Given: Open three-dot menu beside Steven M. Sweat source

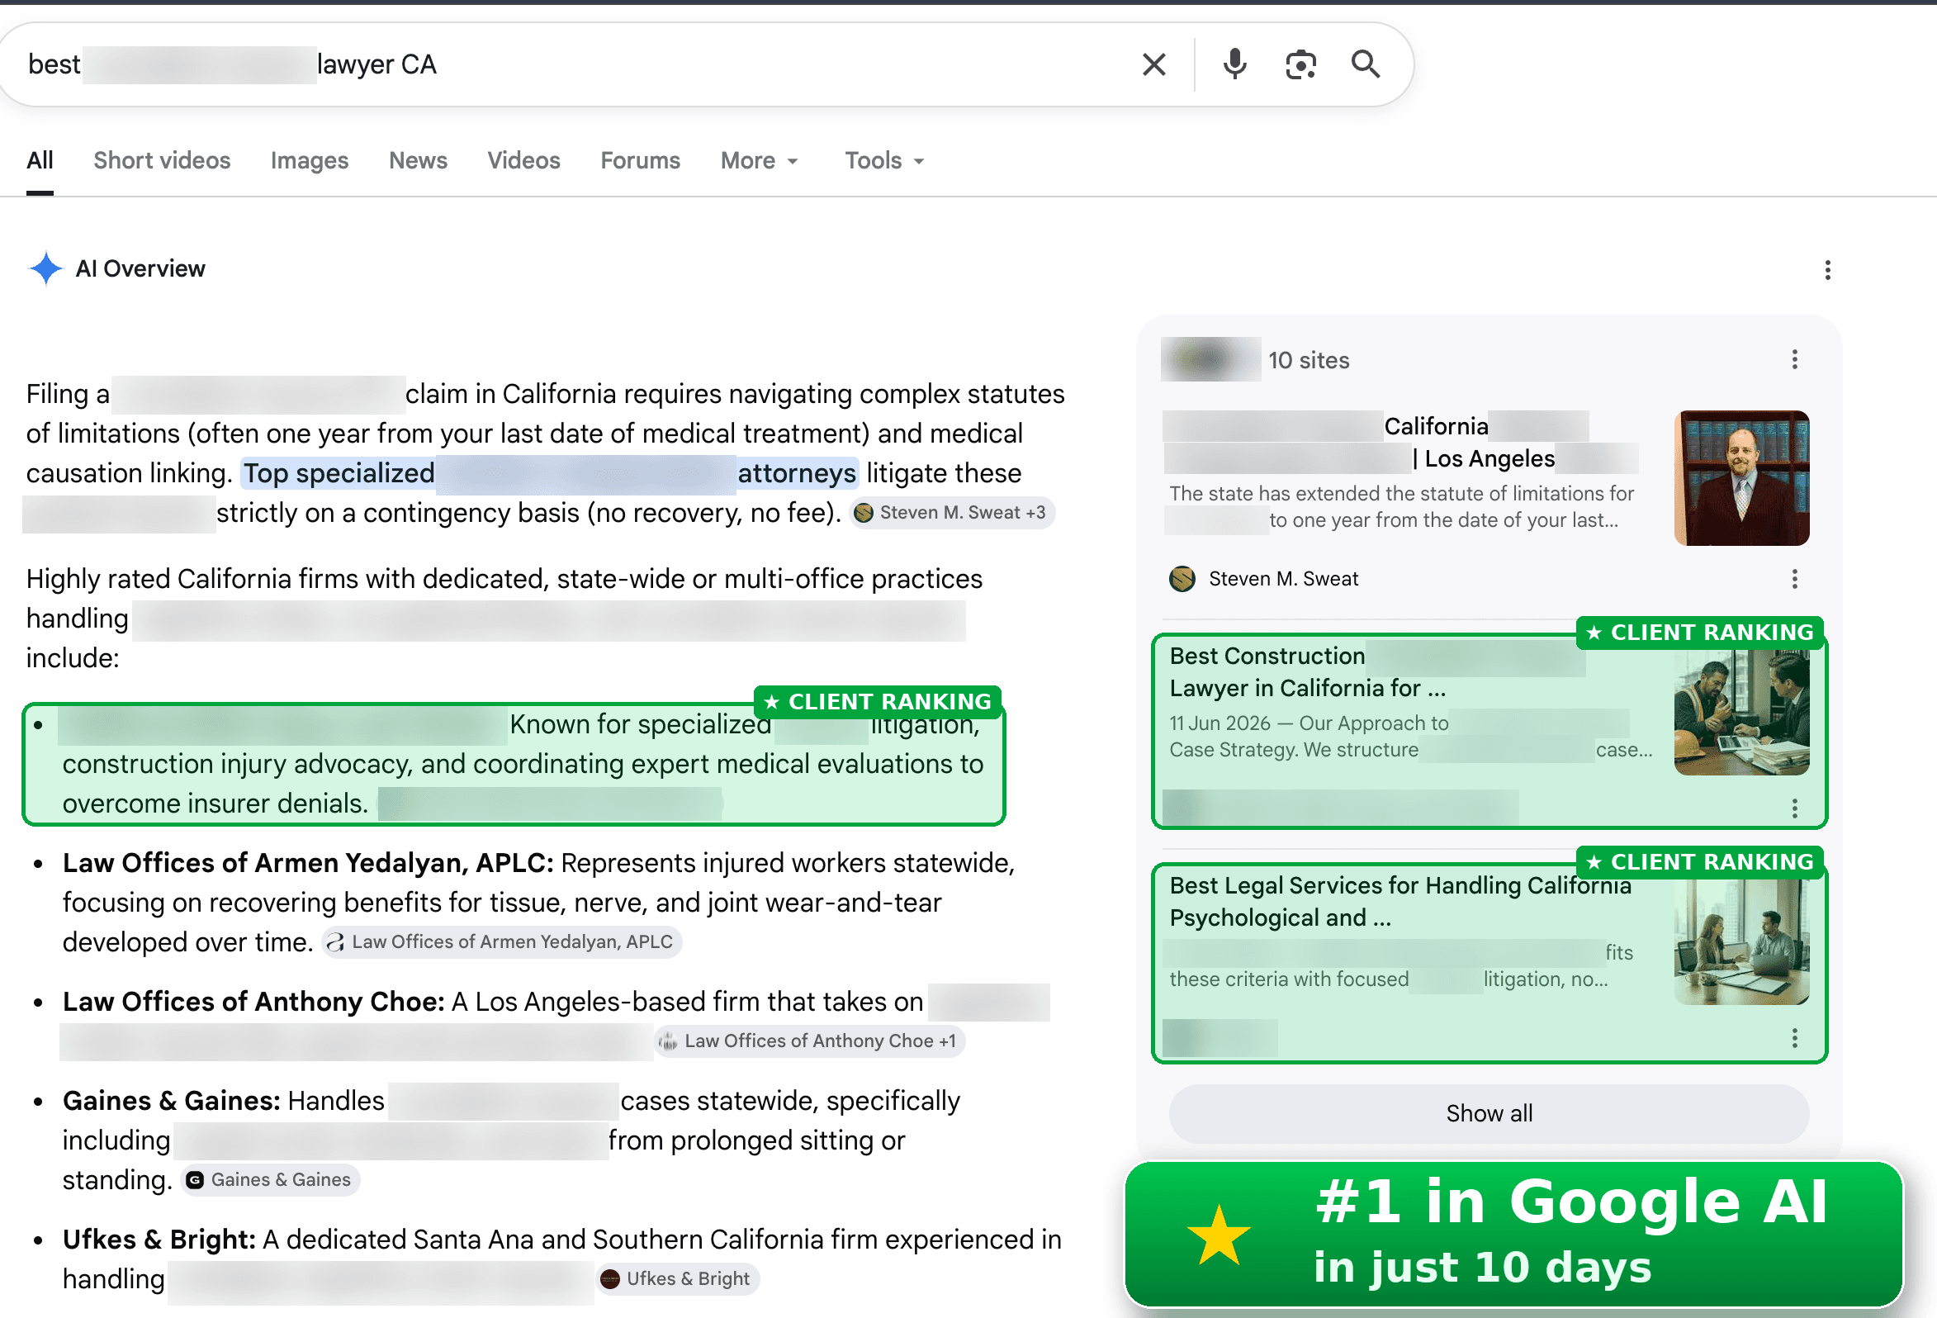Looking at the screenshot, I should tap(1794, 579).
